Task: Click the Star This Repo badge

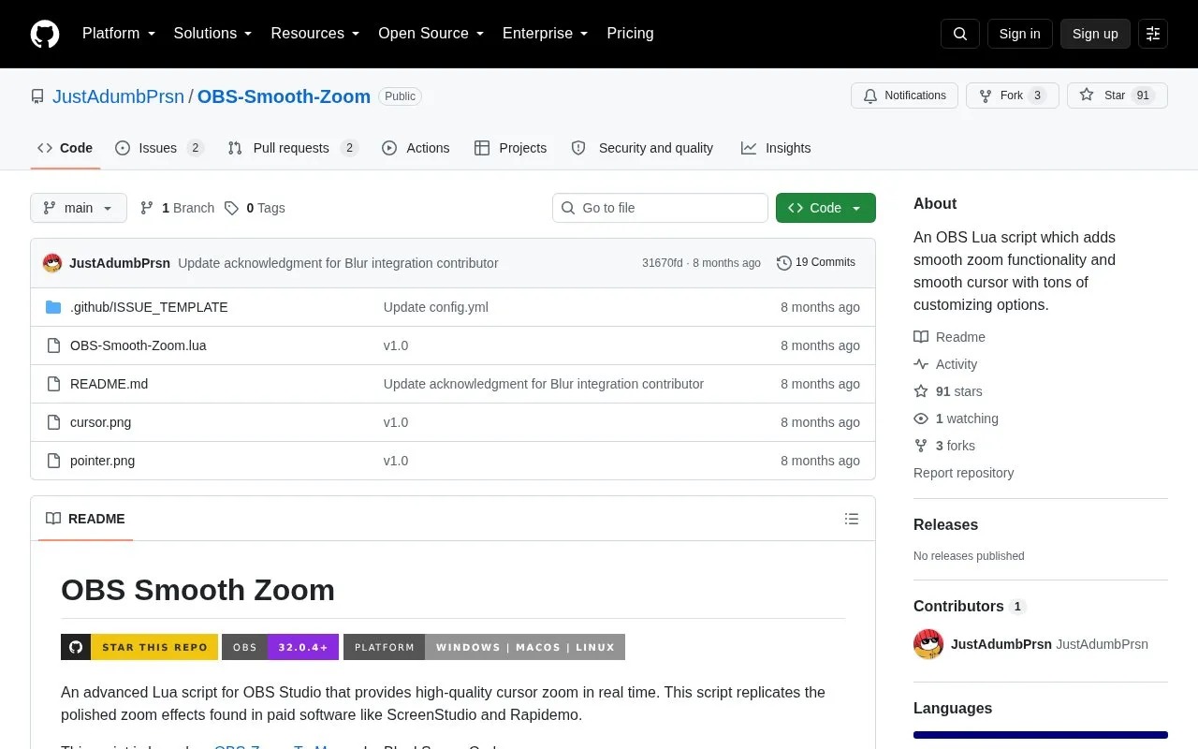Action: point(139,647)
